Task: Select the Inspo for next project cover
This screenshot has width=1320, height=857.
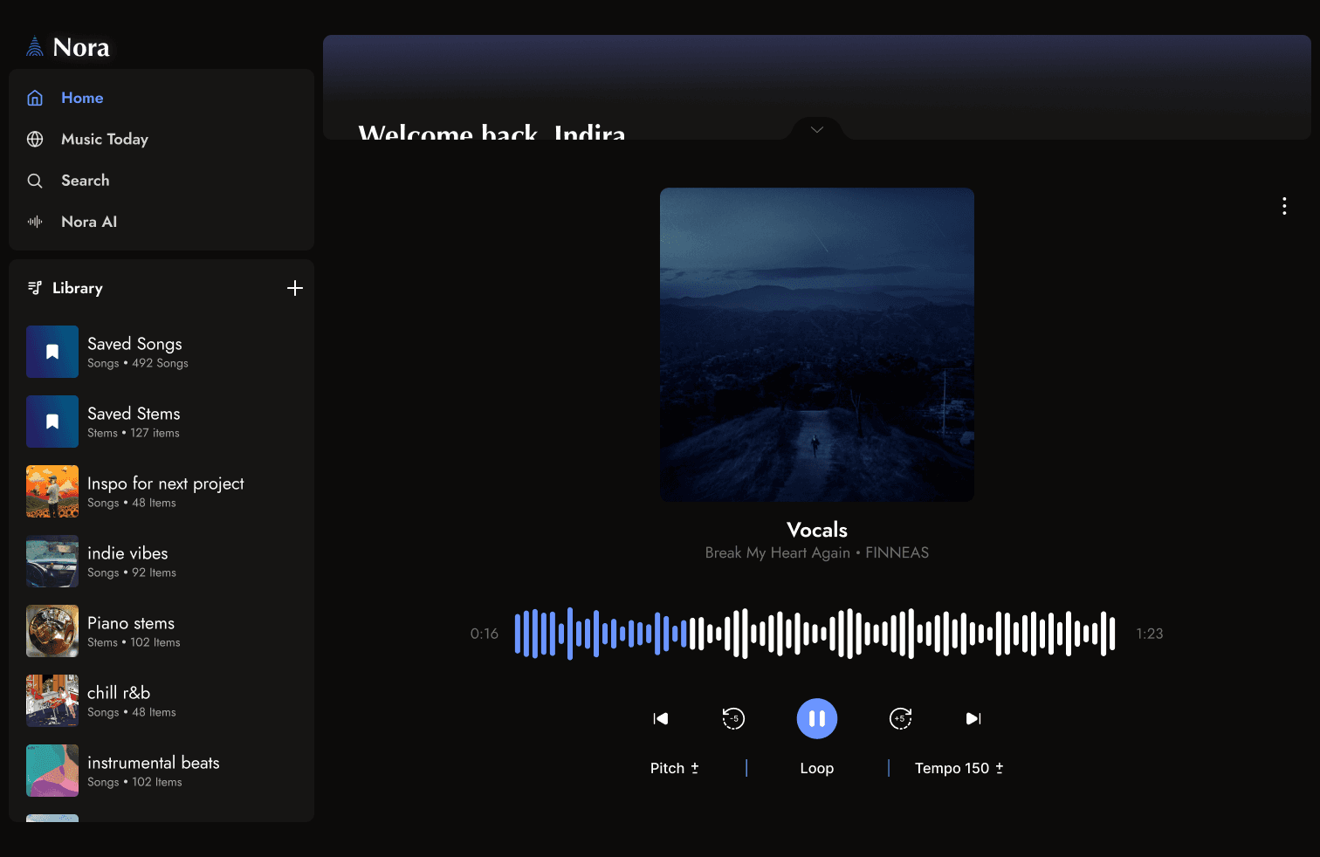Action: click(52, 491)
